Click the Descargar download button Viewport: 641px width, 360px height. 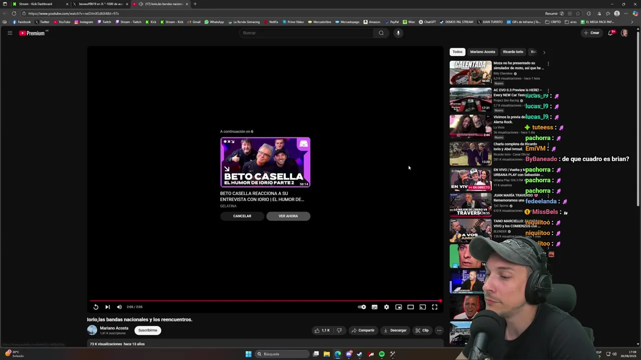(395, 330)
